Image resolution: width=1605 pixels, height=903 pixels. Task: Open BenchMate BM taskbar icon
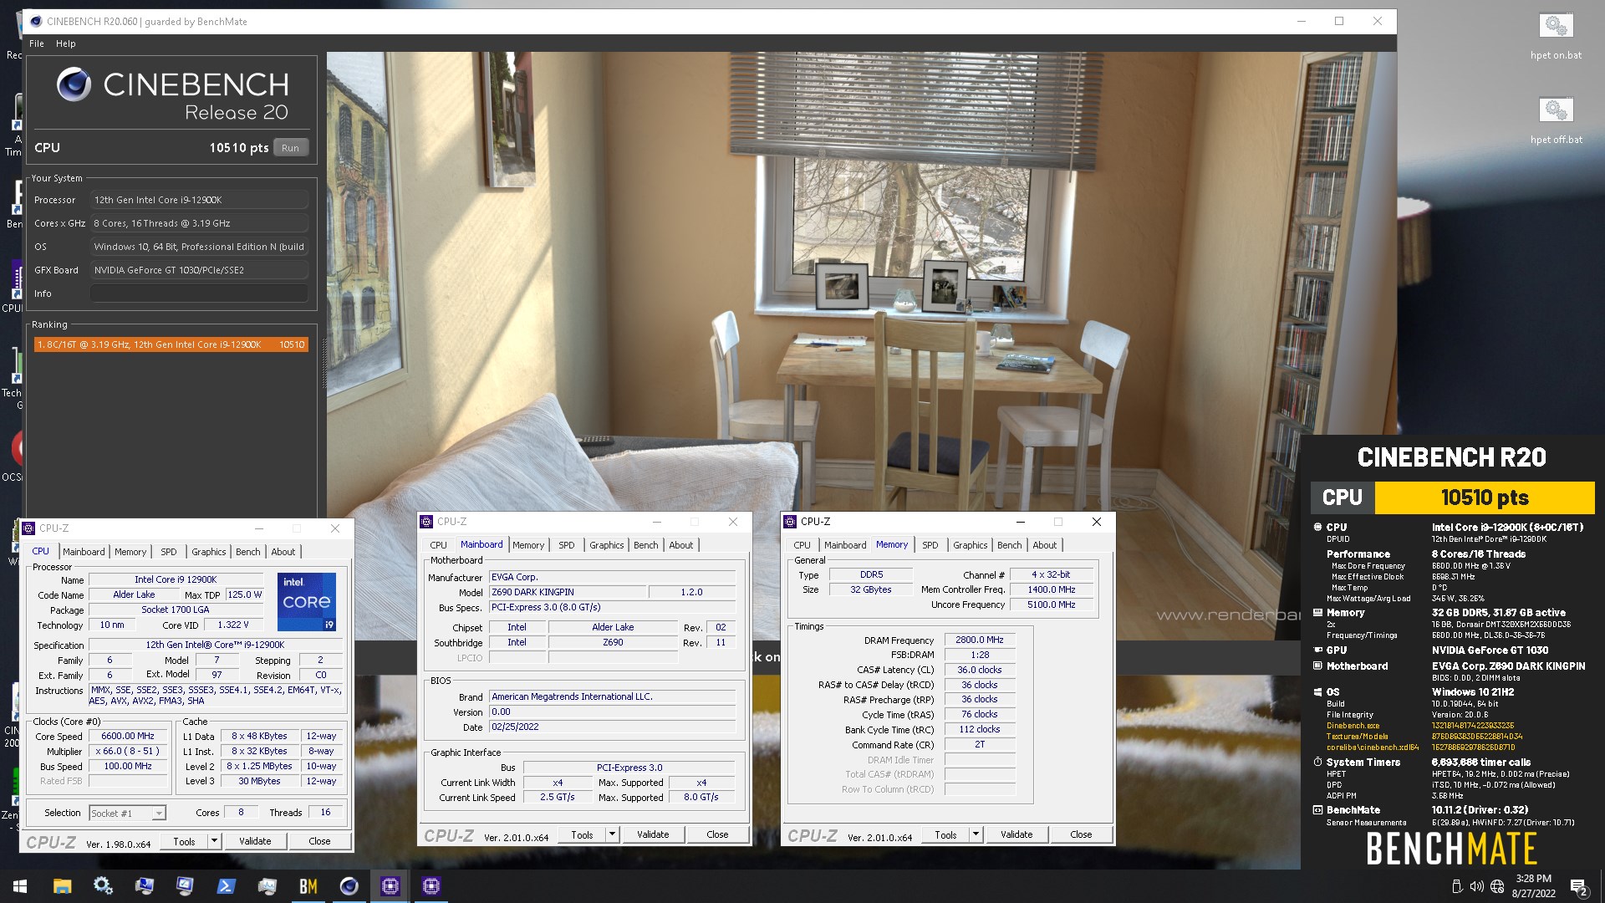pyautogui.click(x=308, y=886)
